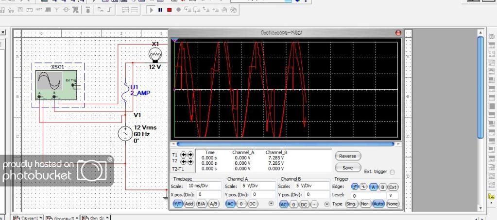497x220 pixels.
Task: Open the antenna RF components icon
Action: (57, 10)
